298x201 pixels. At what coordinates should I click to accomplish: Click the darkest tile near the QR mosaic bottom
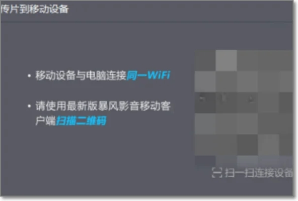pyautogui.click(x=247, y=145)
